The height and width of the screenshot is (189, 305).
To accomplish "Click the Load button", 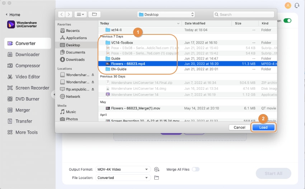I will point(263,127).
